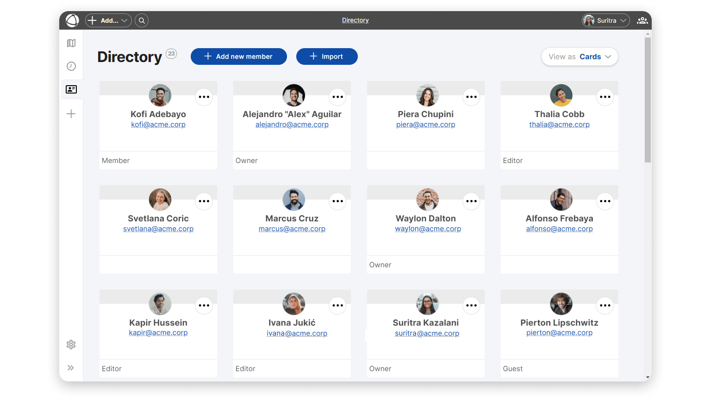Viewport: 711px width, 400px height.
Task: Open Suritra user account menu
Action: tap(605, 20)
